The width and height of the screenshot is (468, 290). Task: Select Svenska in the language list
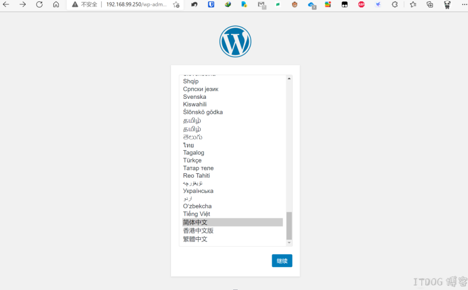tap(233, 97)
